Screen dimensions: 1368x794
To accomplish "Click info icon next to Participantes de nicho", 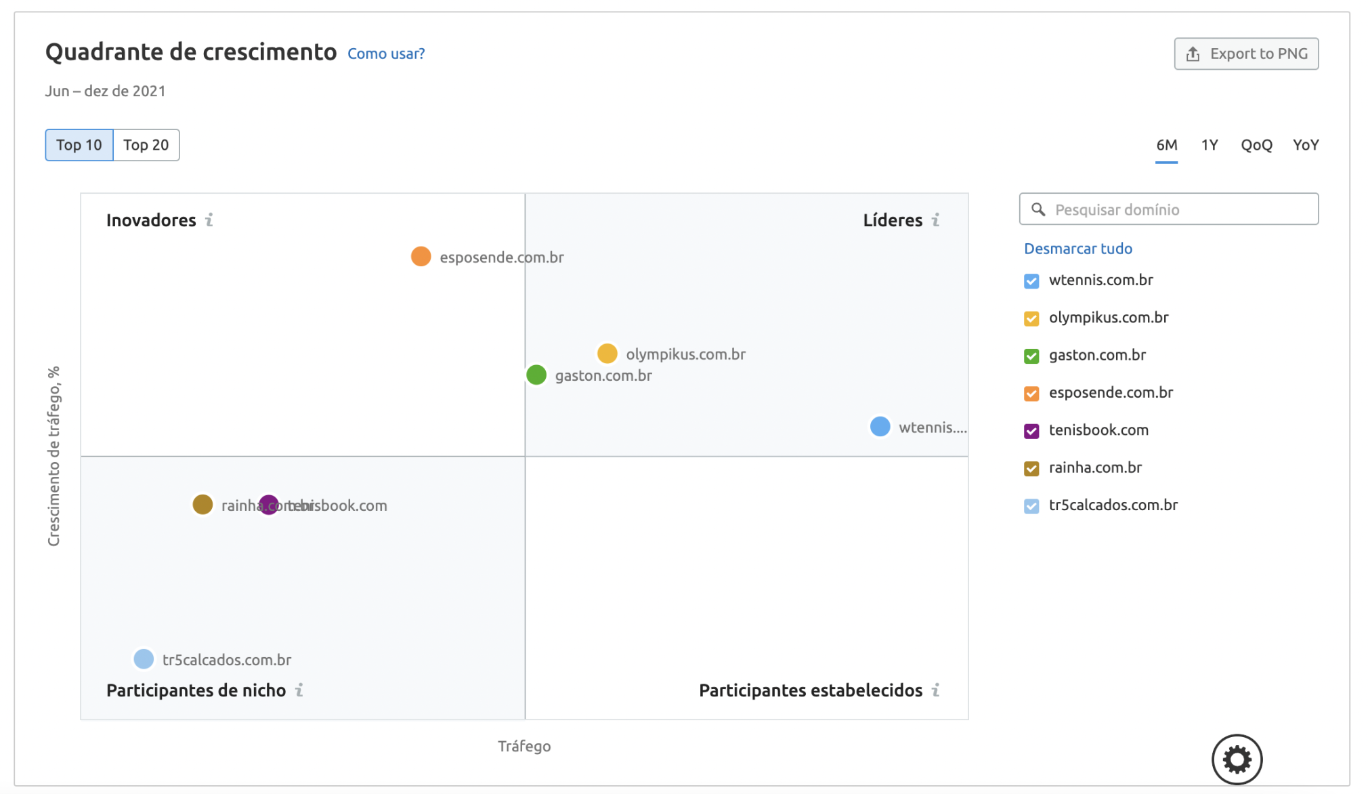I will 299,690.
